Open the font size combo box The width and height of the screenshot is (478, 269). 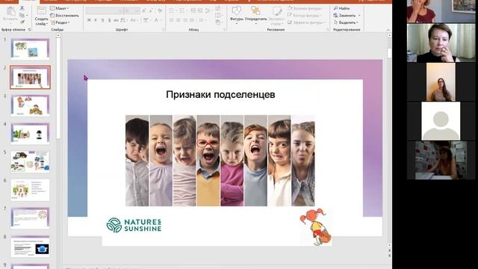(132, 10)
